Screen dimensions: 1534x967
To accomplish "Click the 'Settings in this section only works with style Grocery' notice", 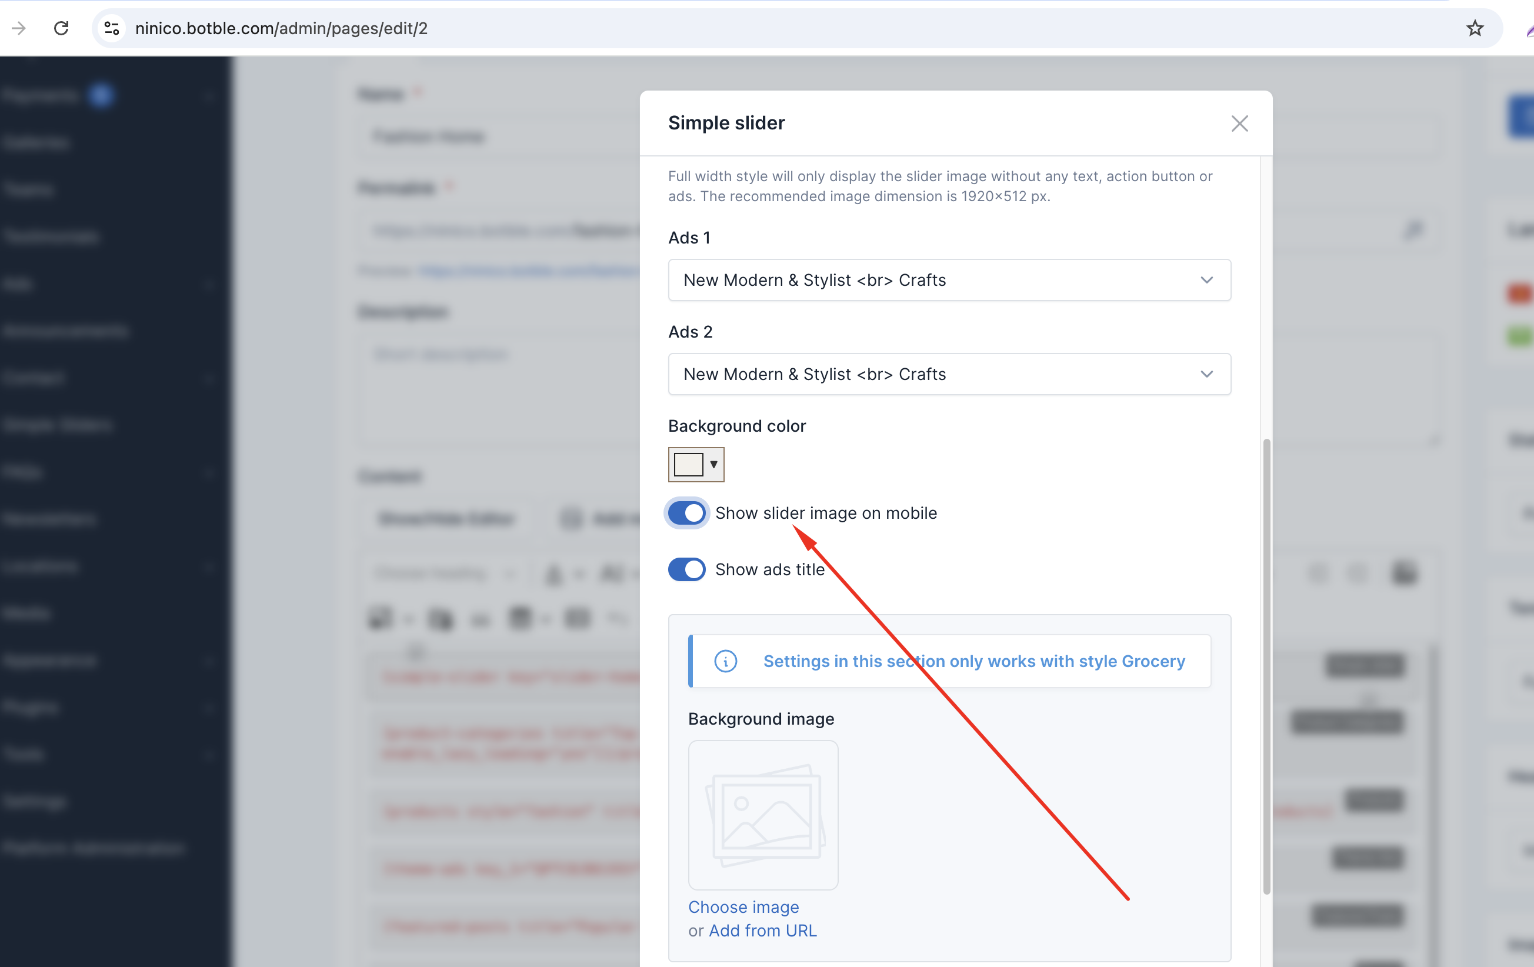I will coord(949,661).
